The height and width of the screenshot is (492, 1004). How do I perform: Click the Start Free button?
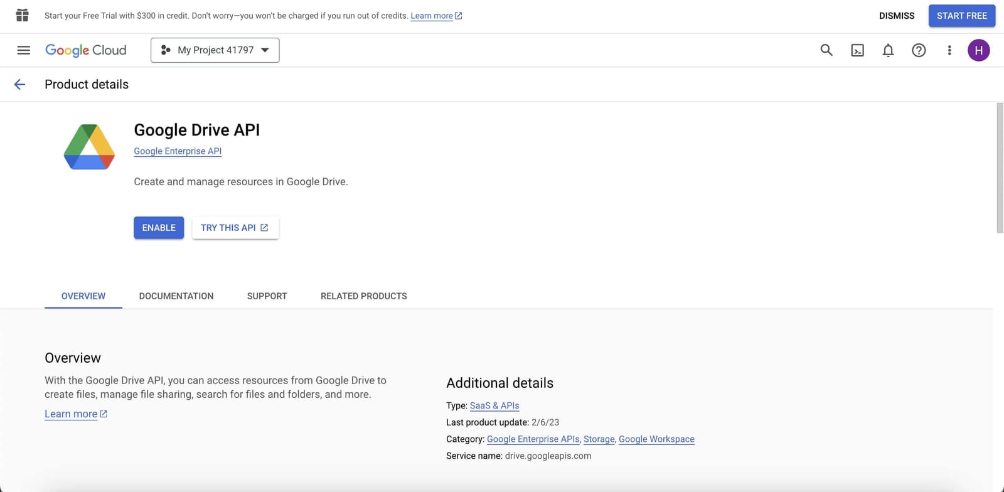tap(962, 16)
